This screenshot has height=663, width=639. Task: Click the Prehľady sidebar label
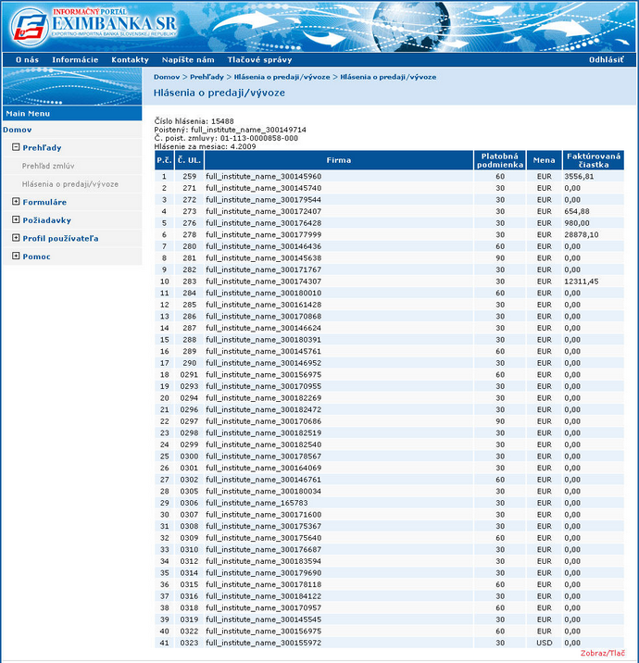pyautogui.click(x=42, y=147)
